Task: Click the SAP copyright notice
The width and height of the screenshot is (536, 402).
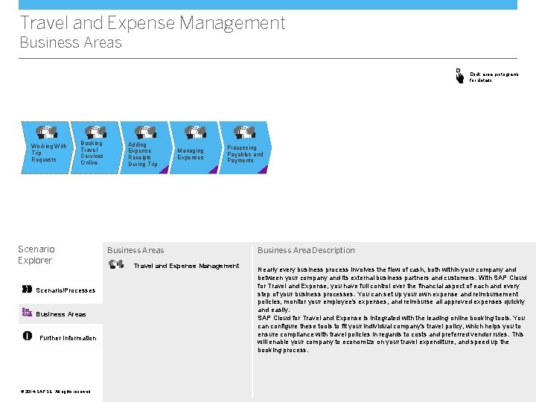Action: (x=55, y=392)
